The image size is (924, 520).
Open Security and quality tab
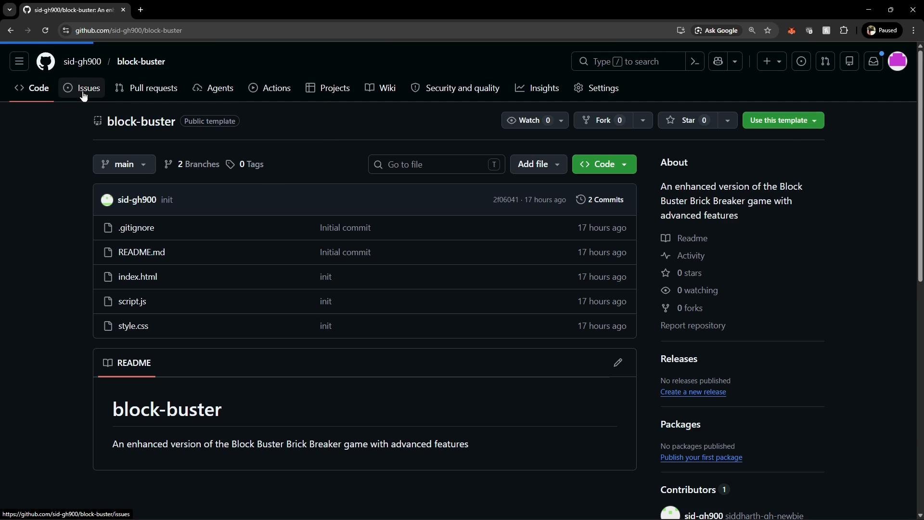click(455, 88)
